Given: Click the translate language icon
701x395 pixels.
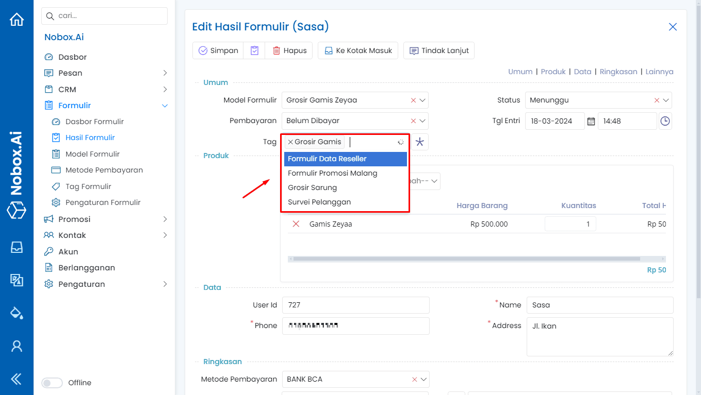Looking at the screenshot, I should [17, 280].
